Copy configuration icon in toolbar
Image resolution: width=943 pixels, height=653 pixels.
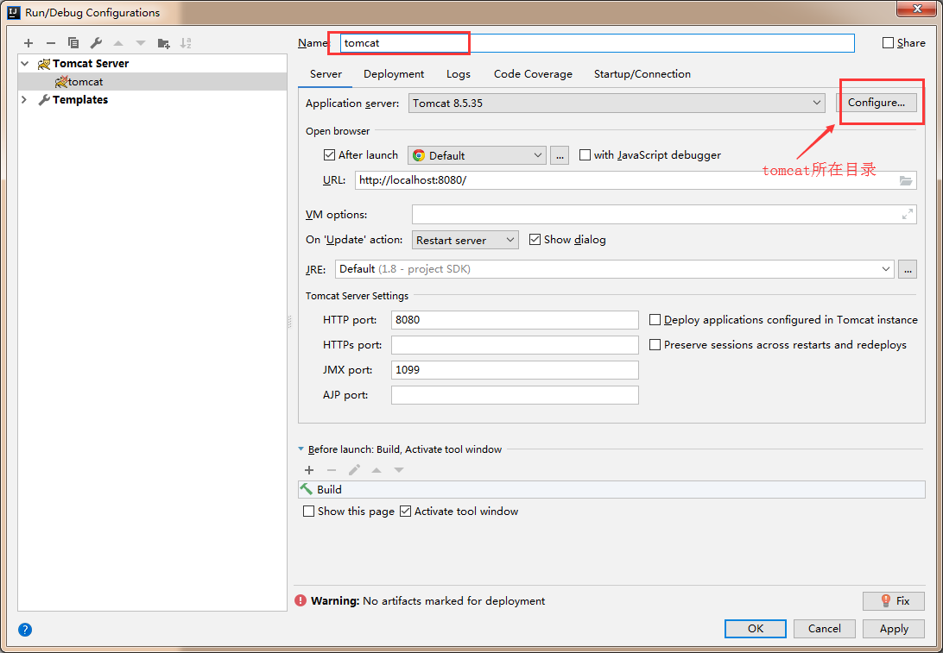[x=73, y=43]
